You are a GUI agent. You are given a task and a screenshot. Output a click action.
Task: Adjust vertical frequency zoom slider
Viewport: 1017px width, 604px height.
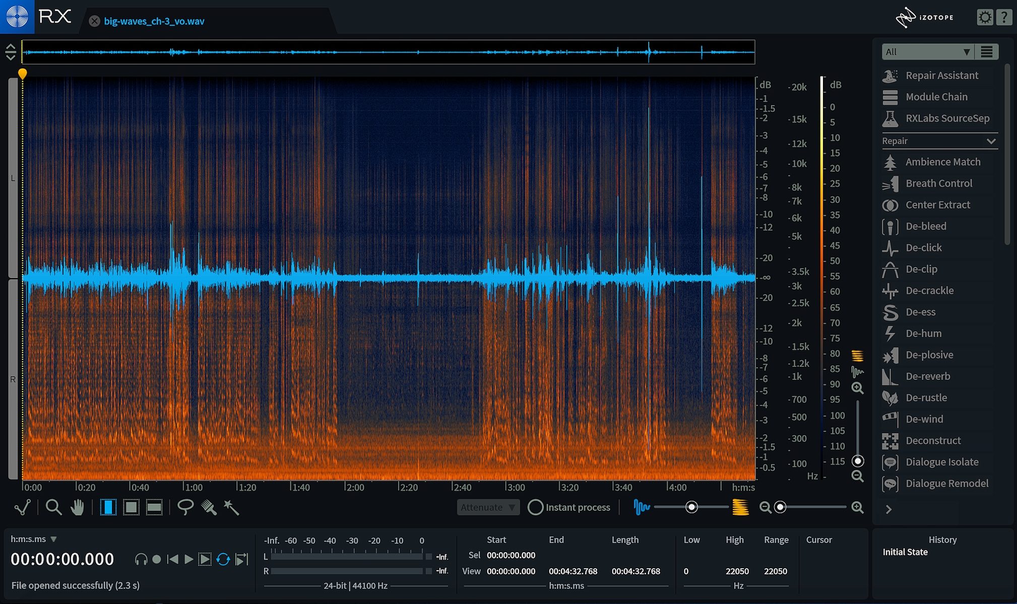(858, 461)
